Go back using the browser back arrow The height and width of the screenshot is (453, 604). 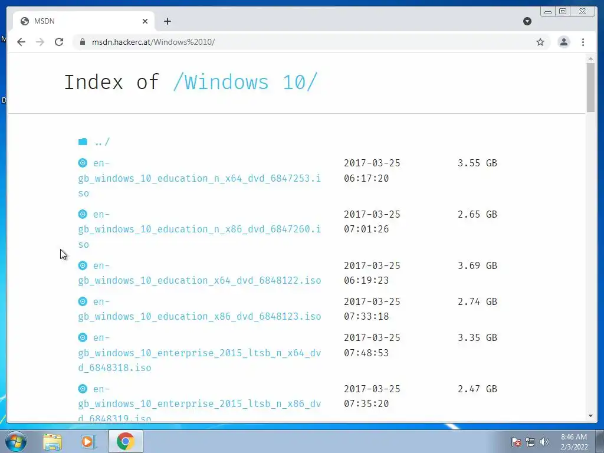21,42
